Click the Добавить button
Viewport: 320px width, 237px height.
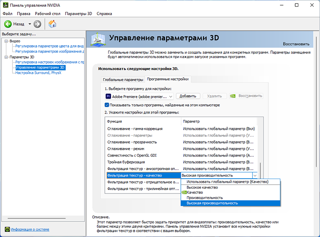pos(188,96)
